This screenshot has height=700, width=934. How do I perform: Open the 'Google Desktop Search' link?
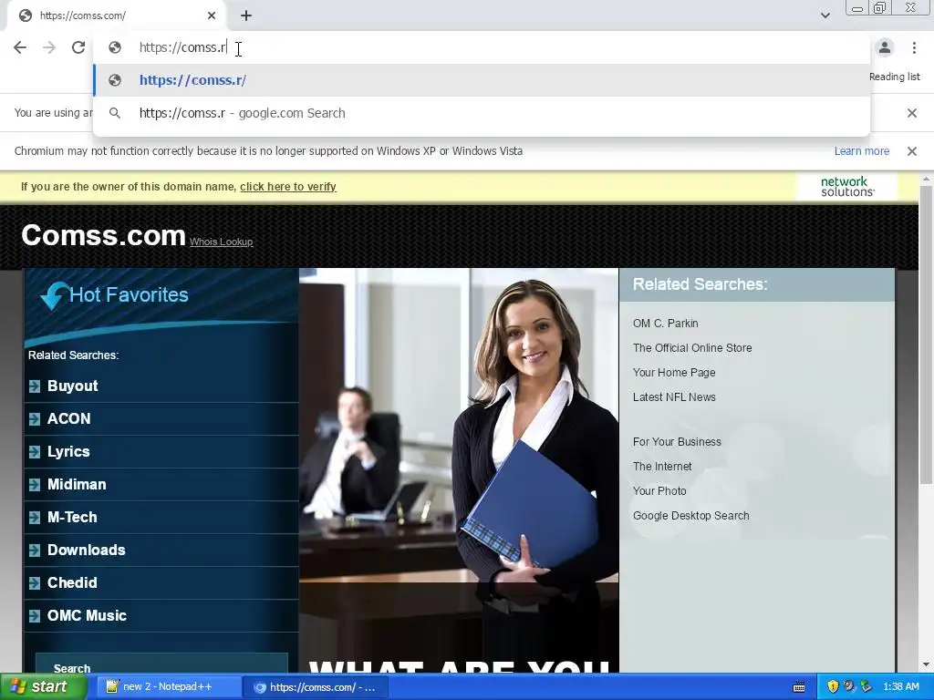691,516
